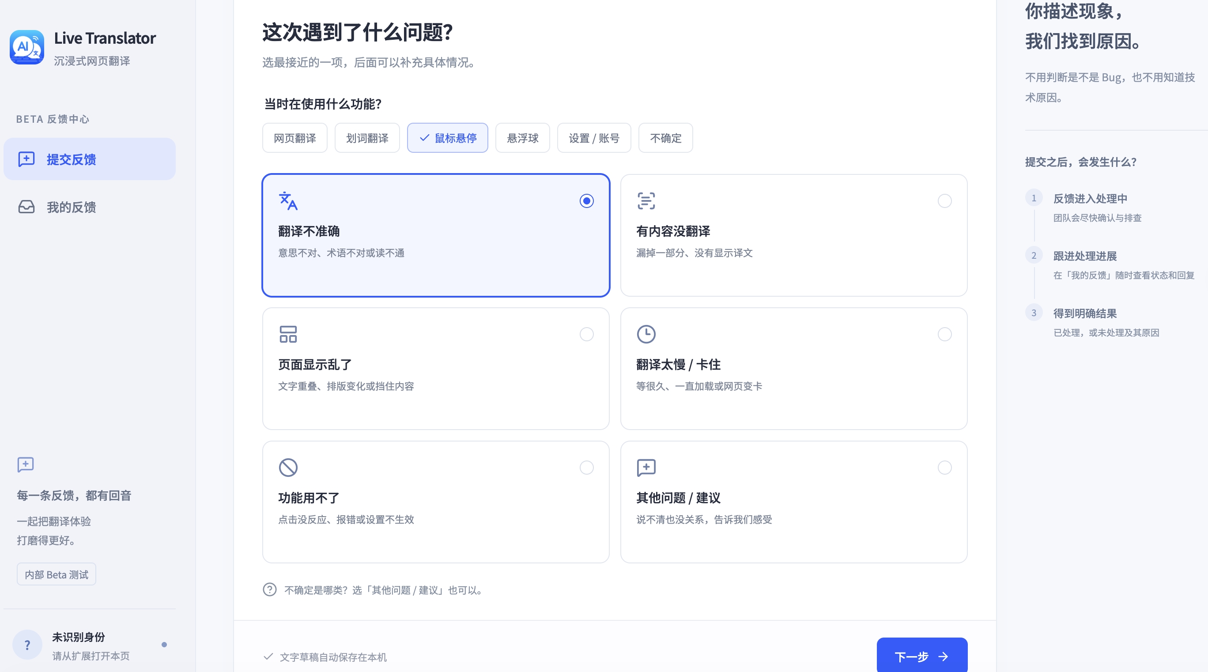Viewport: 1208px width, 672px height.
Task: Deselect the 鼠标悬停 feature chip
Action: [447, 138]
